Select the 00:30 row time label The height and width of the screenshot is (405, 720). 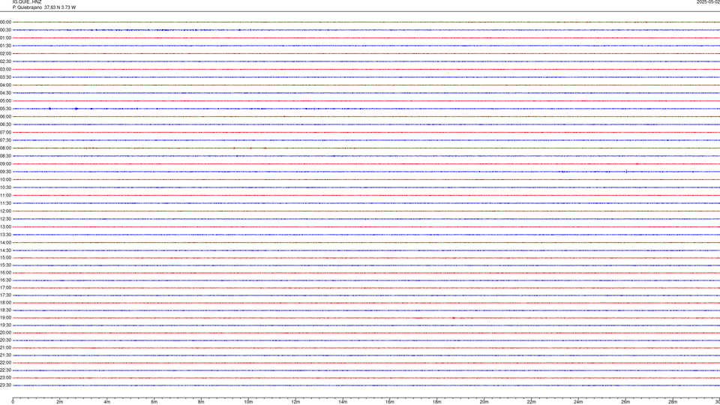(5, 30)
